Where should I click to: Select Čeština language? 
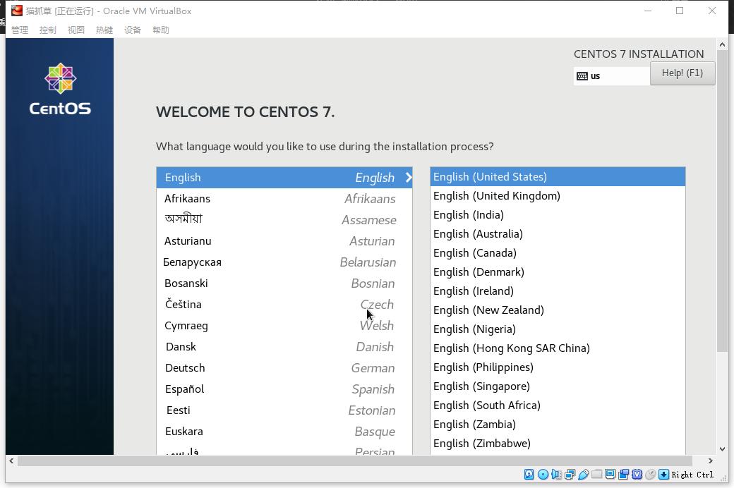(x=284, y=305)
